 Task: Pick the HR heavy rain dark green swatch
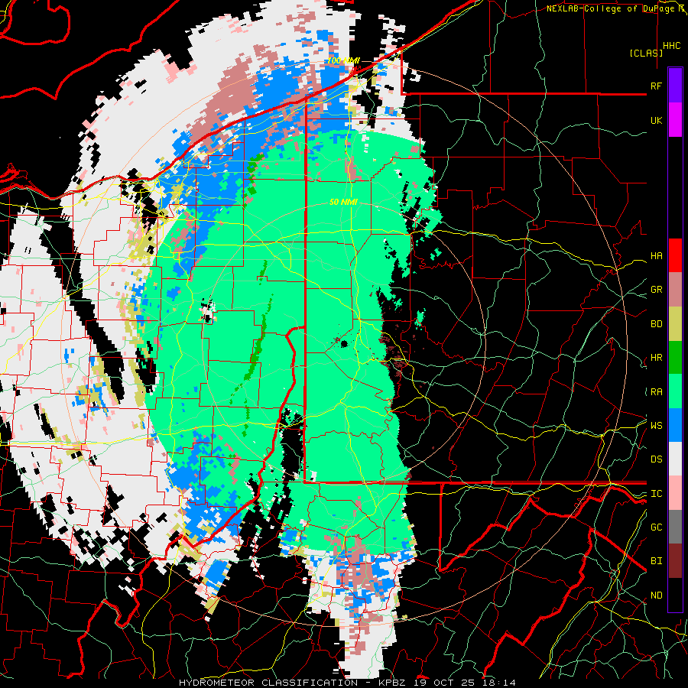point(675,358)
